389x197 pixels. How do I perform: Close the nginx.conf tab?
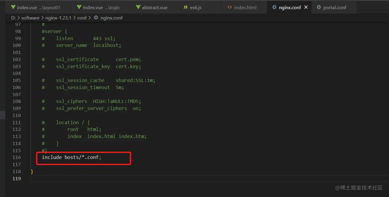point(306,7)
